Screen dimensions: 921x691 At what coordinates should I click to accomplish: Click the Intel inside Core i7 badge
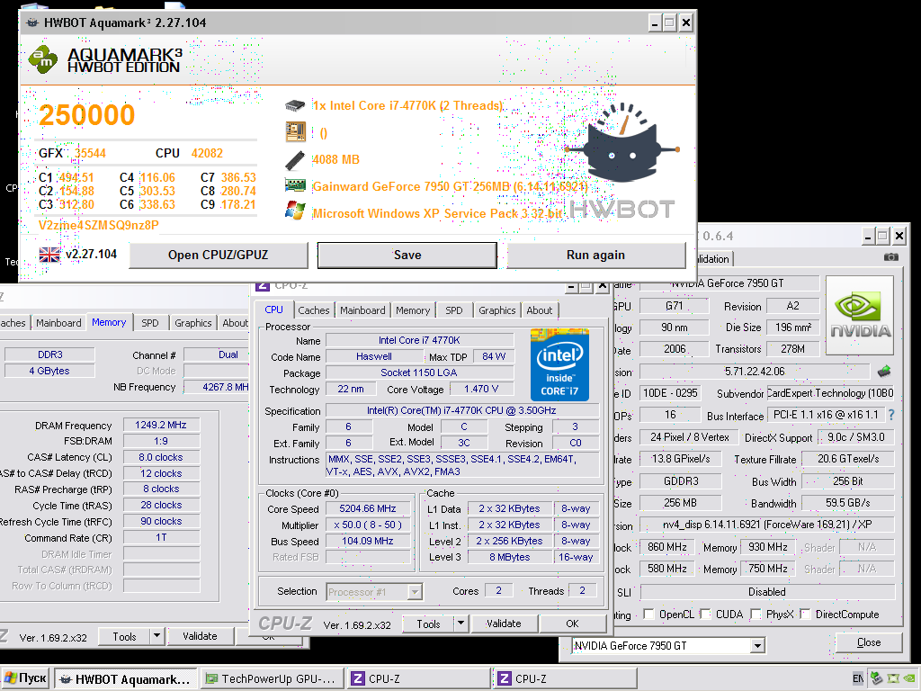[559, 365]
